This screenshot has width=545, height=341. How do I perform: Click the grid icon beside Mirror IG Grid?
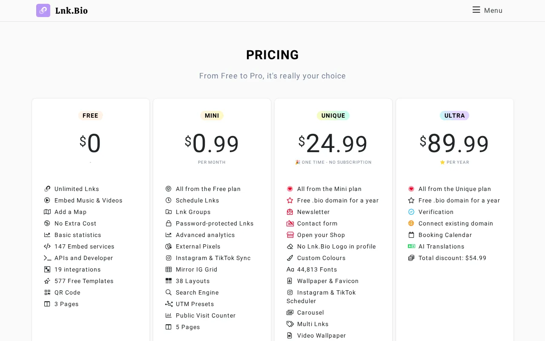(x=169, y=269)
